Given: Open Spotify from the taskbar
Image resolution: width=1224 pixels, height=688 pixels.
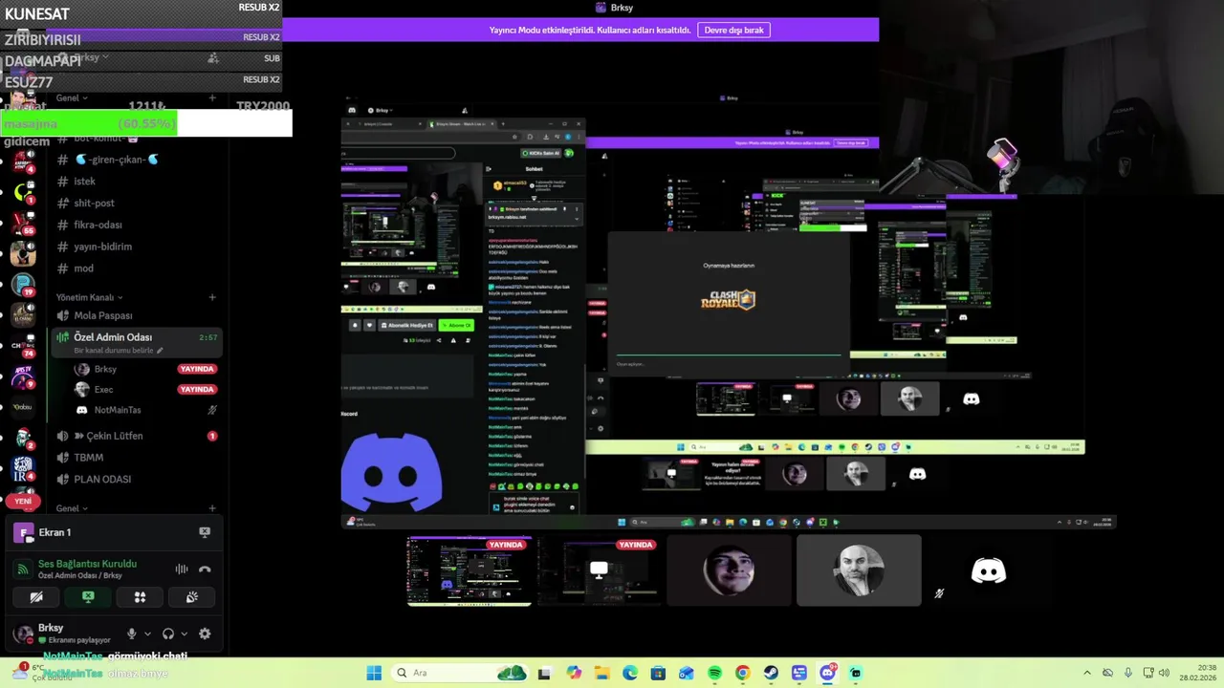Looking at the screenshot, I should 714,673.
